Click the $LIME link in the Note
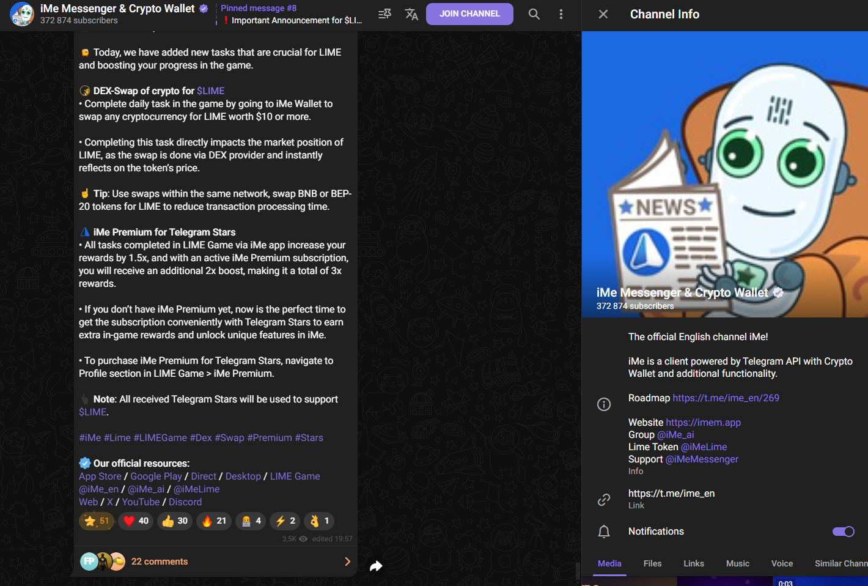The image size is (868, 586). 93,412
